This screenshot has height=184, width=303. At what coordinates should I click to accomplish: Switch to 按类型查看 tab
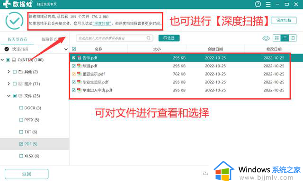click(17, 39)
